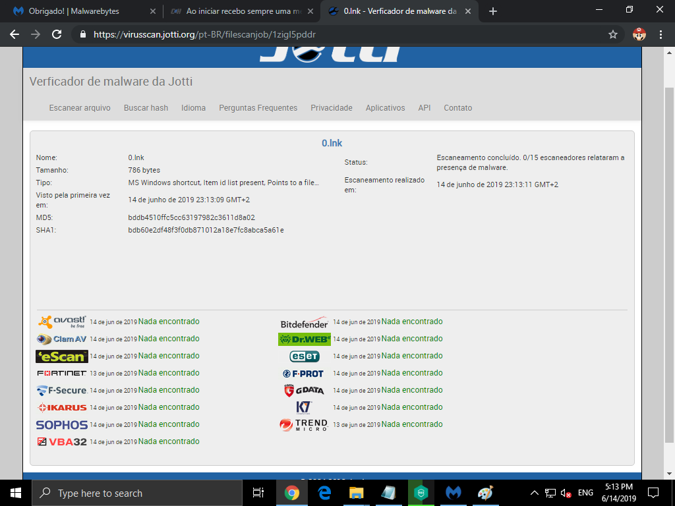Open the Privacidade page
675x506 pixels.
click(332, 108)
